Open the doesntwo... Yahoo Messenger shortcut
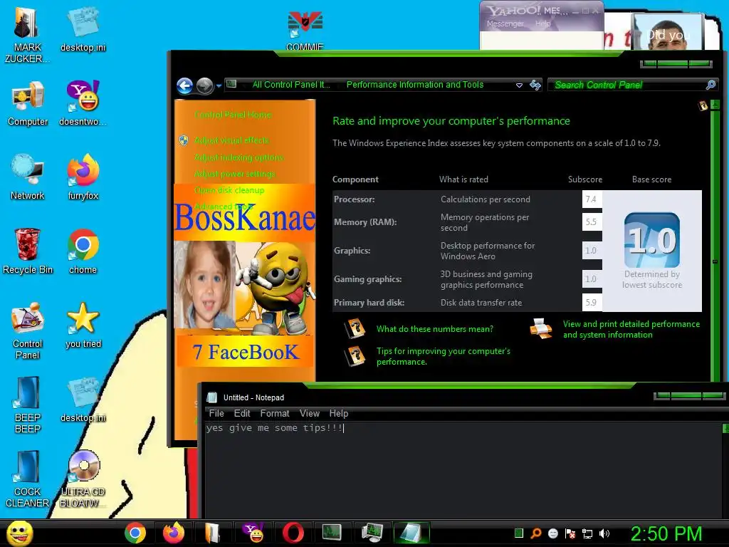This screenshot has width=729, height=547. 83,103
